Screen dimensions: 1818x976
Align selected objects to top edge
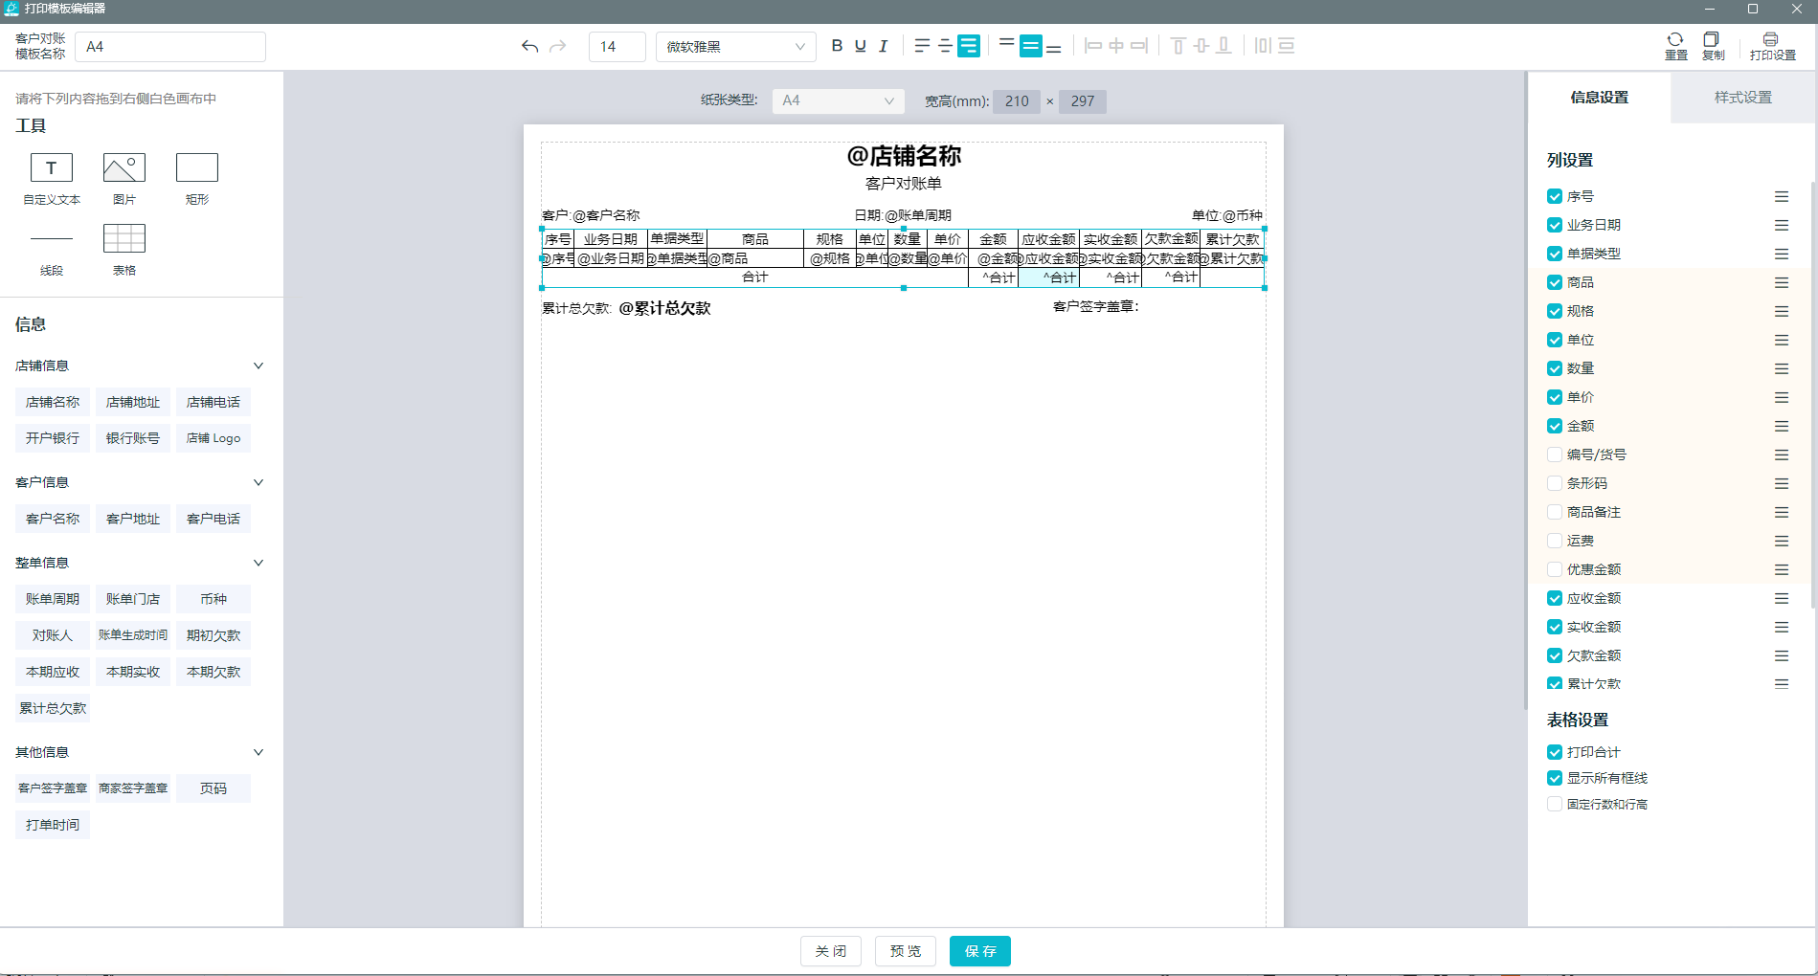pos(1178,46)
